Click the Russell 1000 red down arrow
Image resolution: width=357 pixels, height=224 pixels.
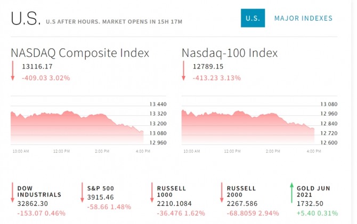(x=152, y=193)
